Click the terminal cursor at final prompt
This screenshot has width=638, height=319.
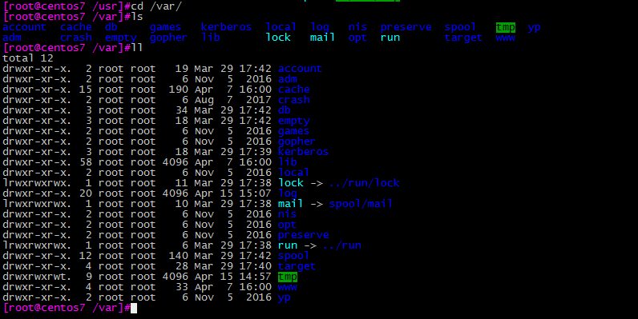[x=134, y=308]
